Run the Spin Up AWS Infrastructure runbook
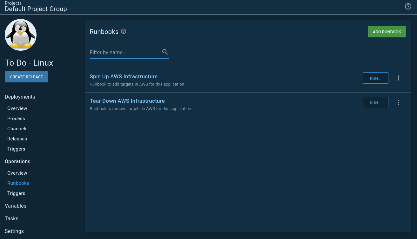 click(375, 78)
